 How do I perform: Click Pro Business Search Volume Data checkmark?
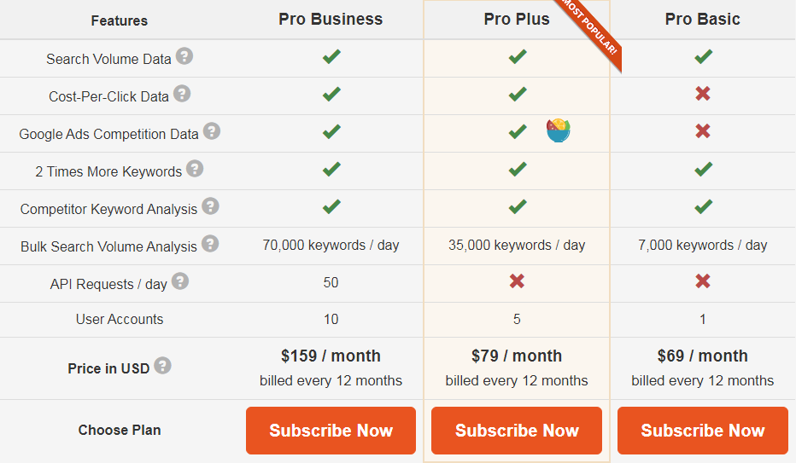point(331,56)
